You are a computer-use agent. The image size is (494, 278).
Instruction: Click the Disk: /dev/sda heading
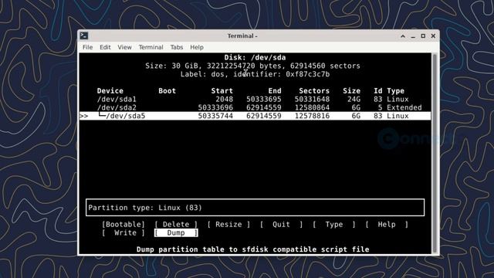(x=255, y=58)
